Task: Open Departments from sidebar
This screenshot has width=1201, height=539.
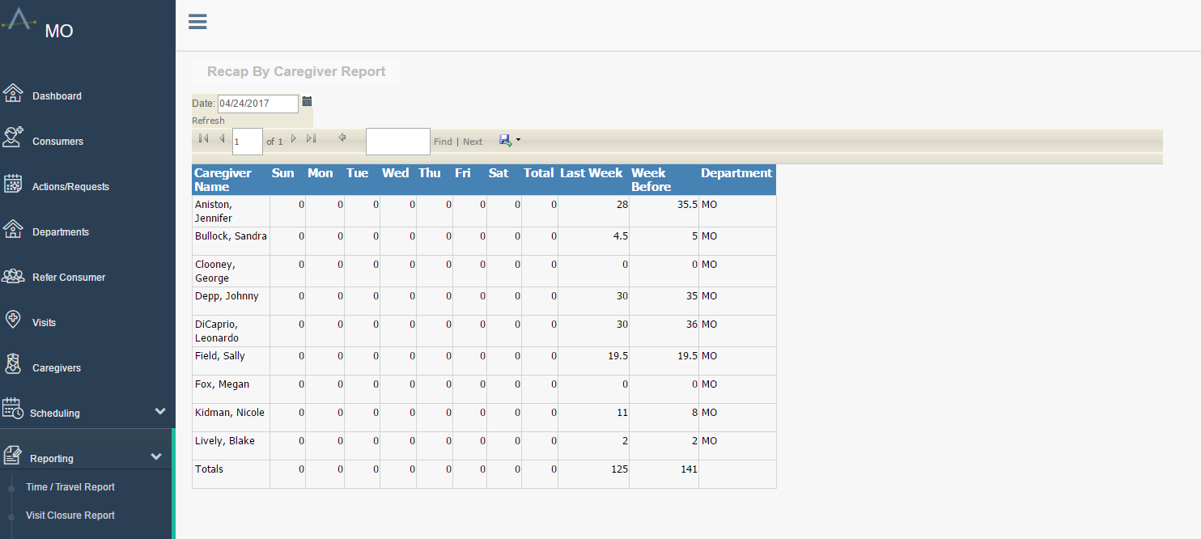Action: tap(61, 232)
